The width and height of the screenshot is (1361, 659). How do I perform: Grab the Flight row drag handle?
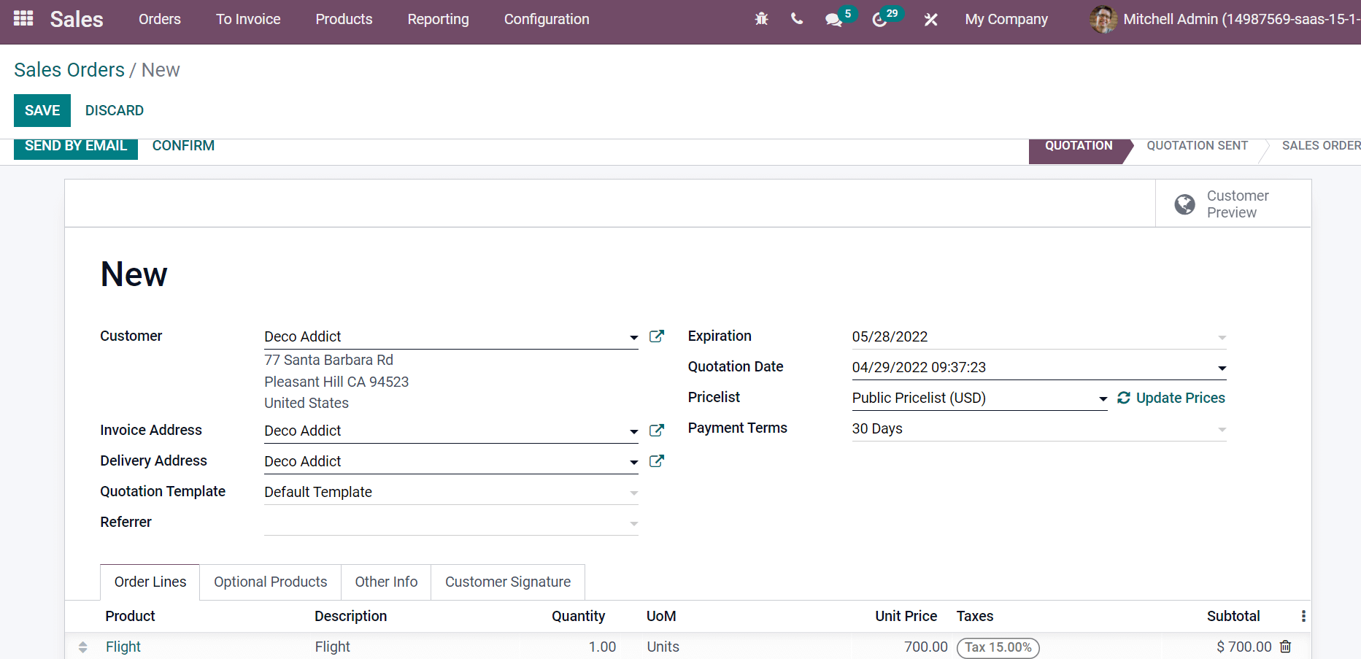coord(82,647)
